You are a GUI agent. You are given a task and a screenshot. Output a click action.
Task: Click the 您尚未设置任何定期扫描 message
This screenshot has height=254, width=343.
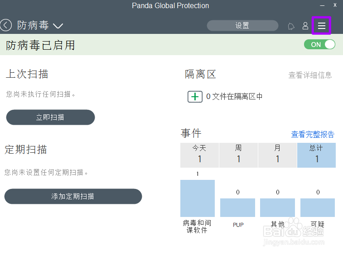click(46, 172)
